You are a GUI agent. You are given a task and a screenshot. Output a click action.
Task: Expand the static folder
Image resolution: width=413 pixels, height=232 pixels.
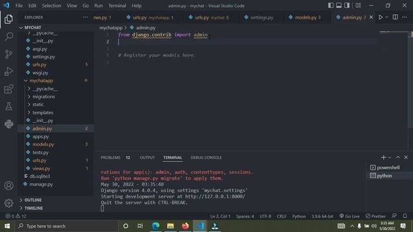[56, 104]
